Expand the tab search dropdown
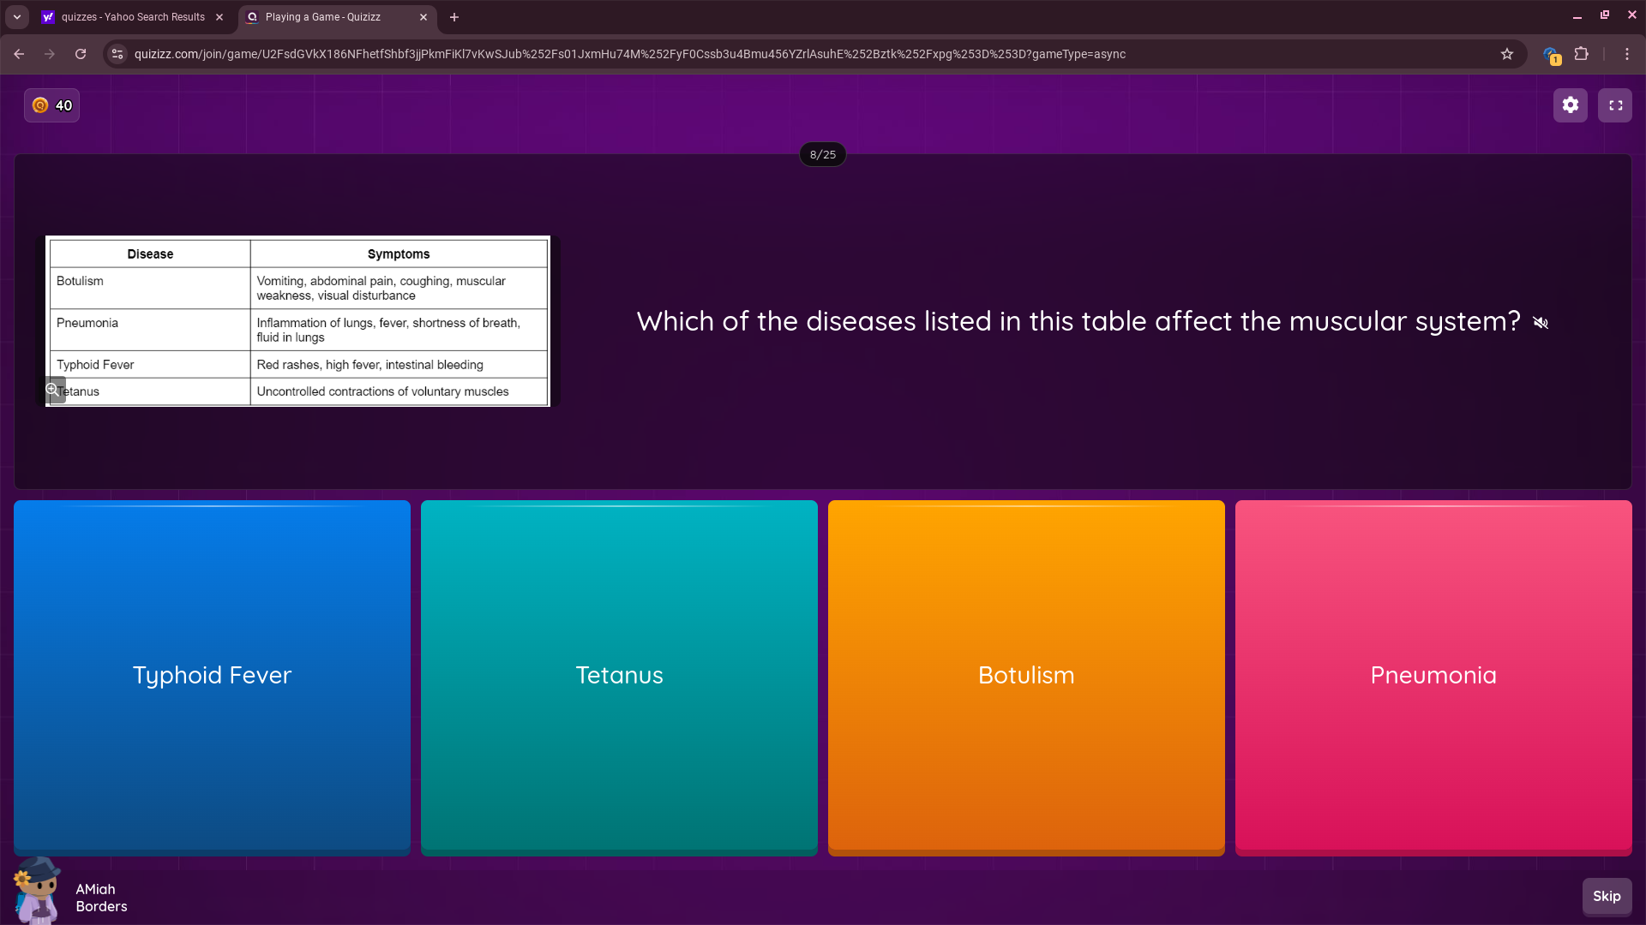This screenshot has height=925, width=1646. 17,17
